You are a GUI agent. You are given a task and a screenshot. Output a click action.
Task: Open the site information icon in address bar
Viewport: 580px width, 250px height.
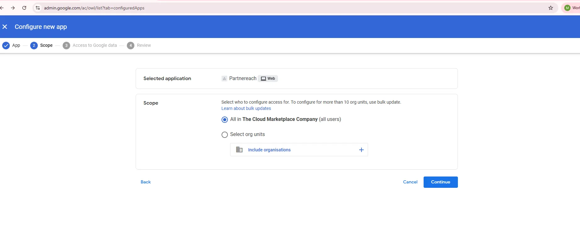point(38,8)
